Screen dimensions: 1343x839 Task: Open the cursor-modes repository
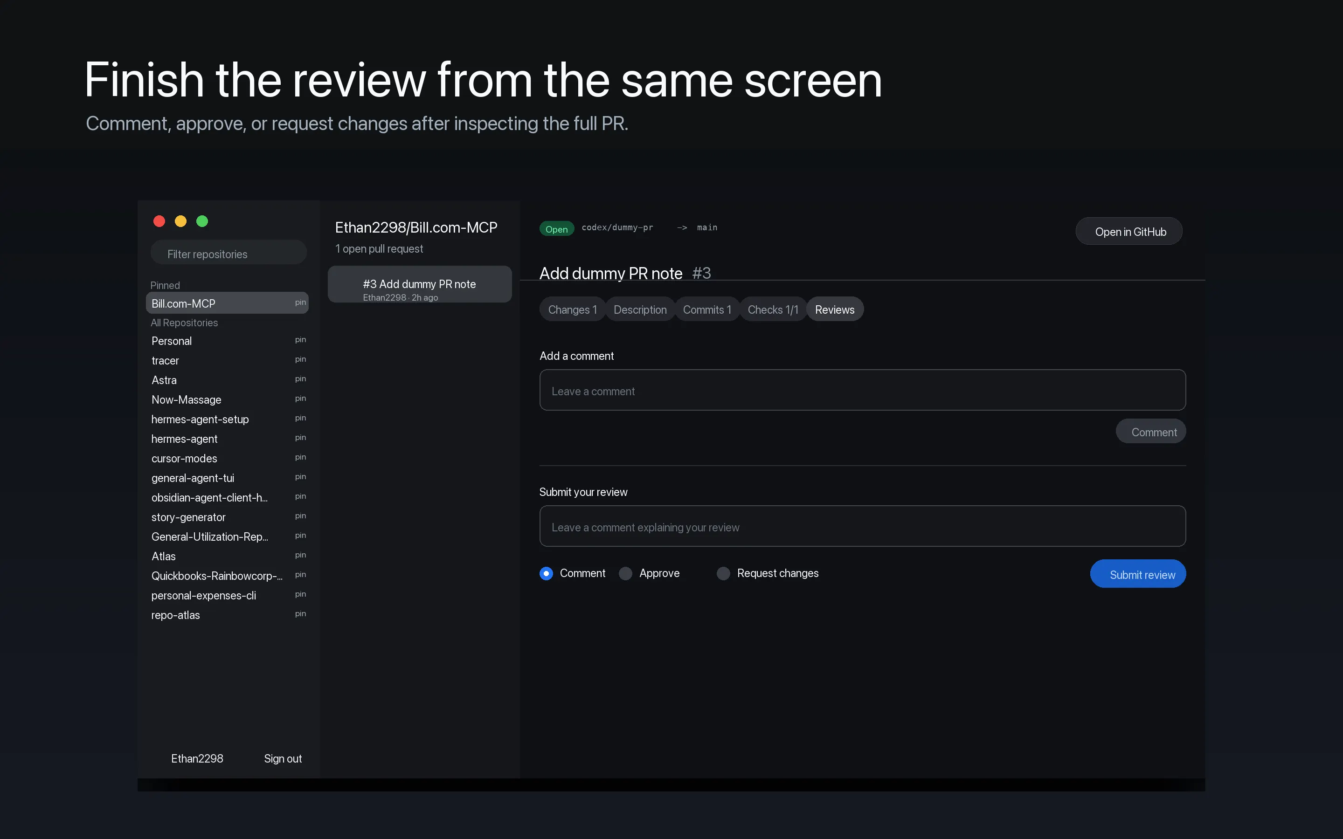227,458
